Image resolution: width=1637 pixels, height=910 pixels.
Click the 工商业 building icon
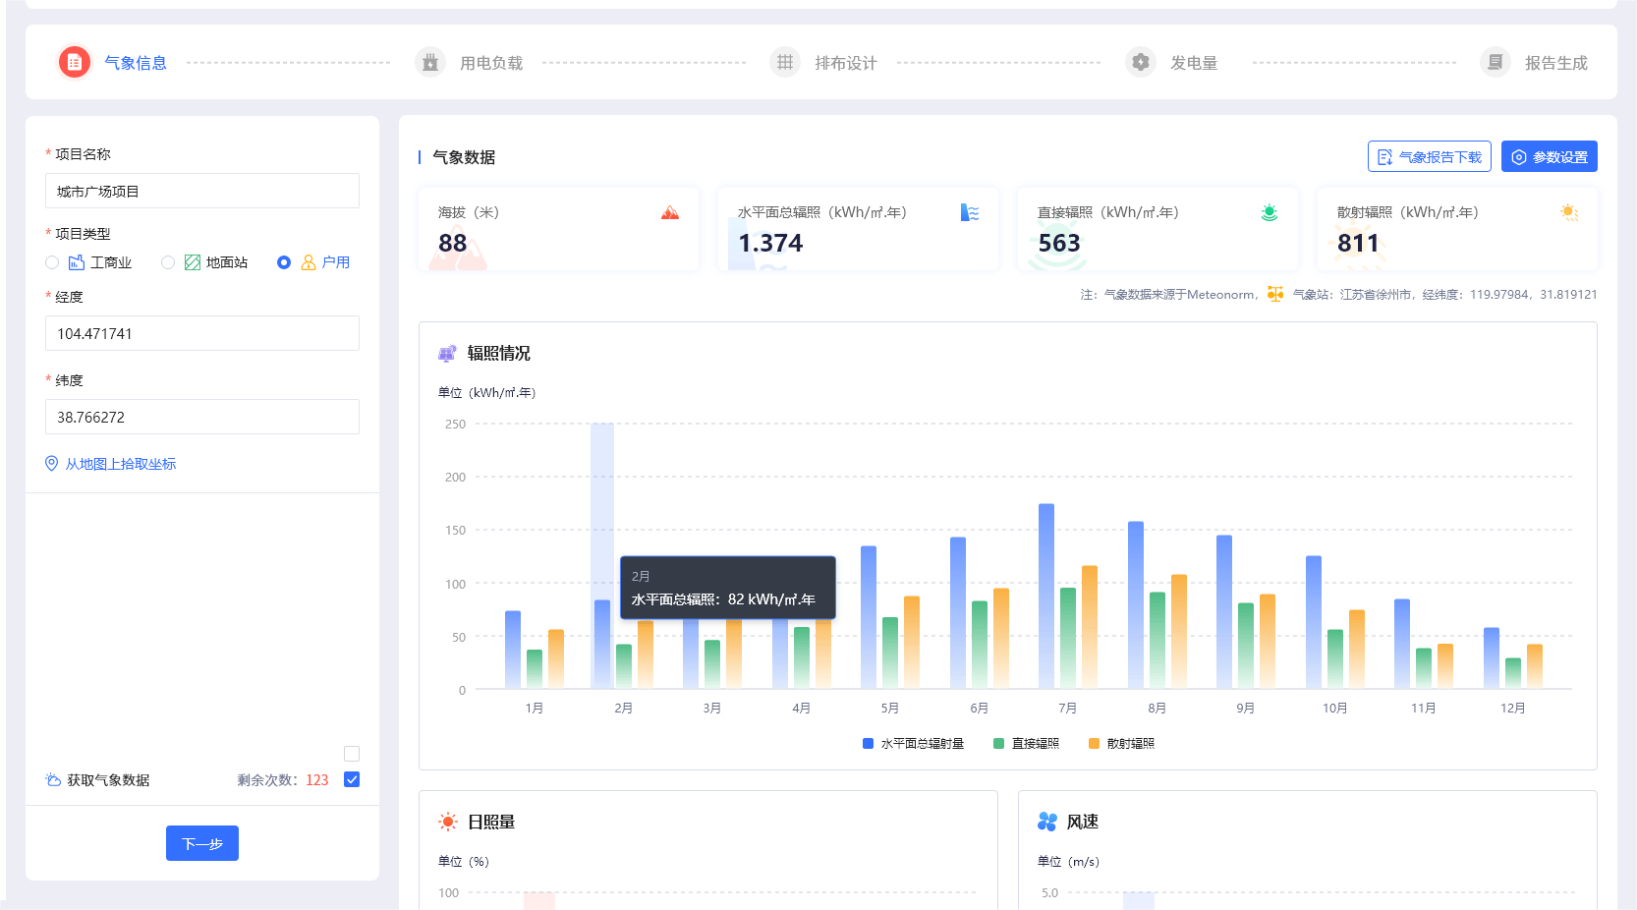point(77,262)
